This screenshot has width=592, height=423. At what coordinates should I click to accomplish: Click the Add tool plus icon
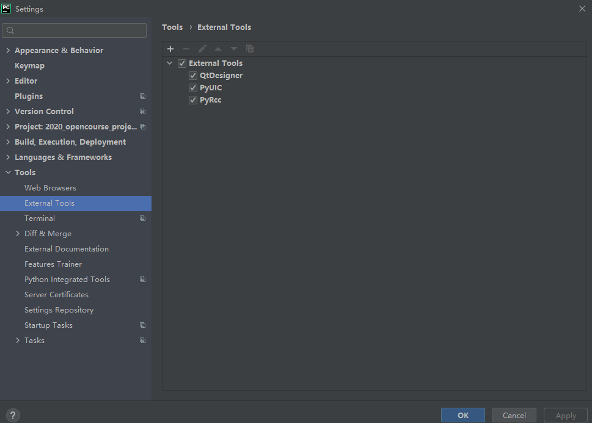point(170,49)
